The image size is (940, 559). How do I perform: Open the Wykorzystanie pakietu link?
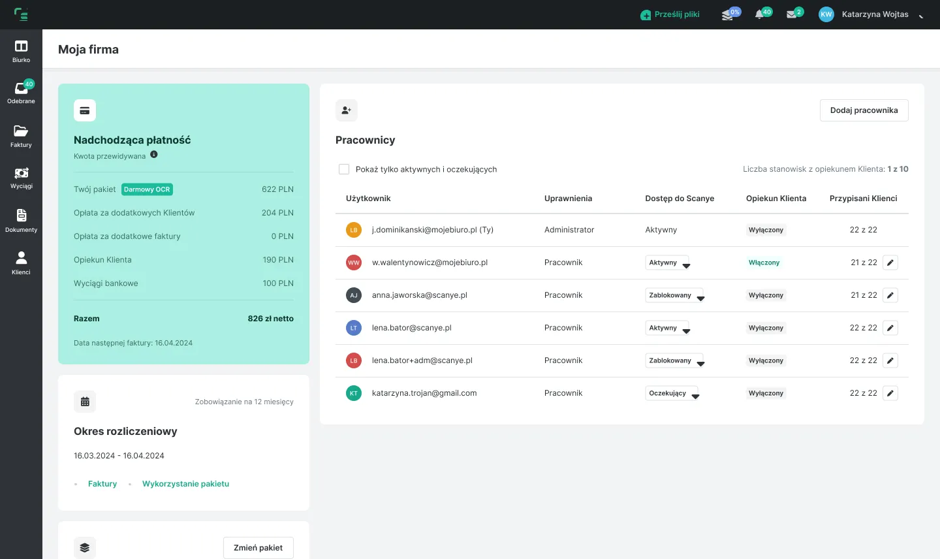pyautogui.click(x=185, y=484)
